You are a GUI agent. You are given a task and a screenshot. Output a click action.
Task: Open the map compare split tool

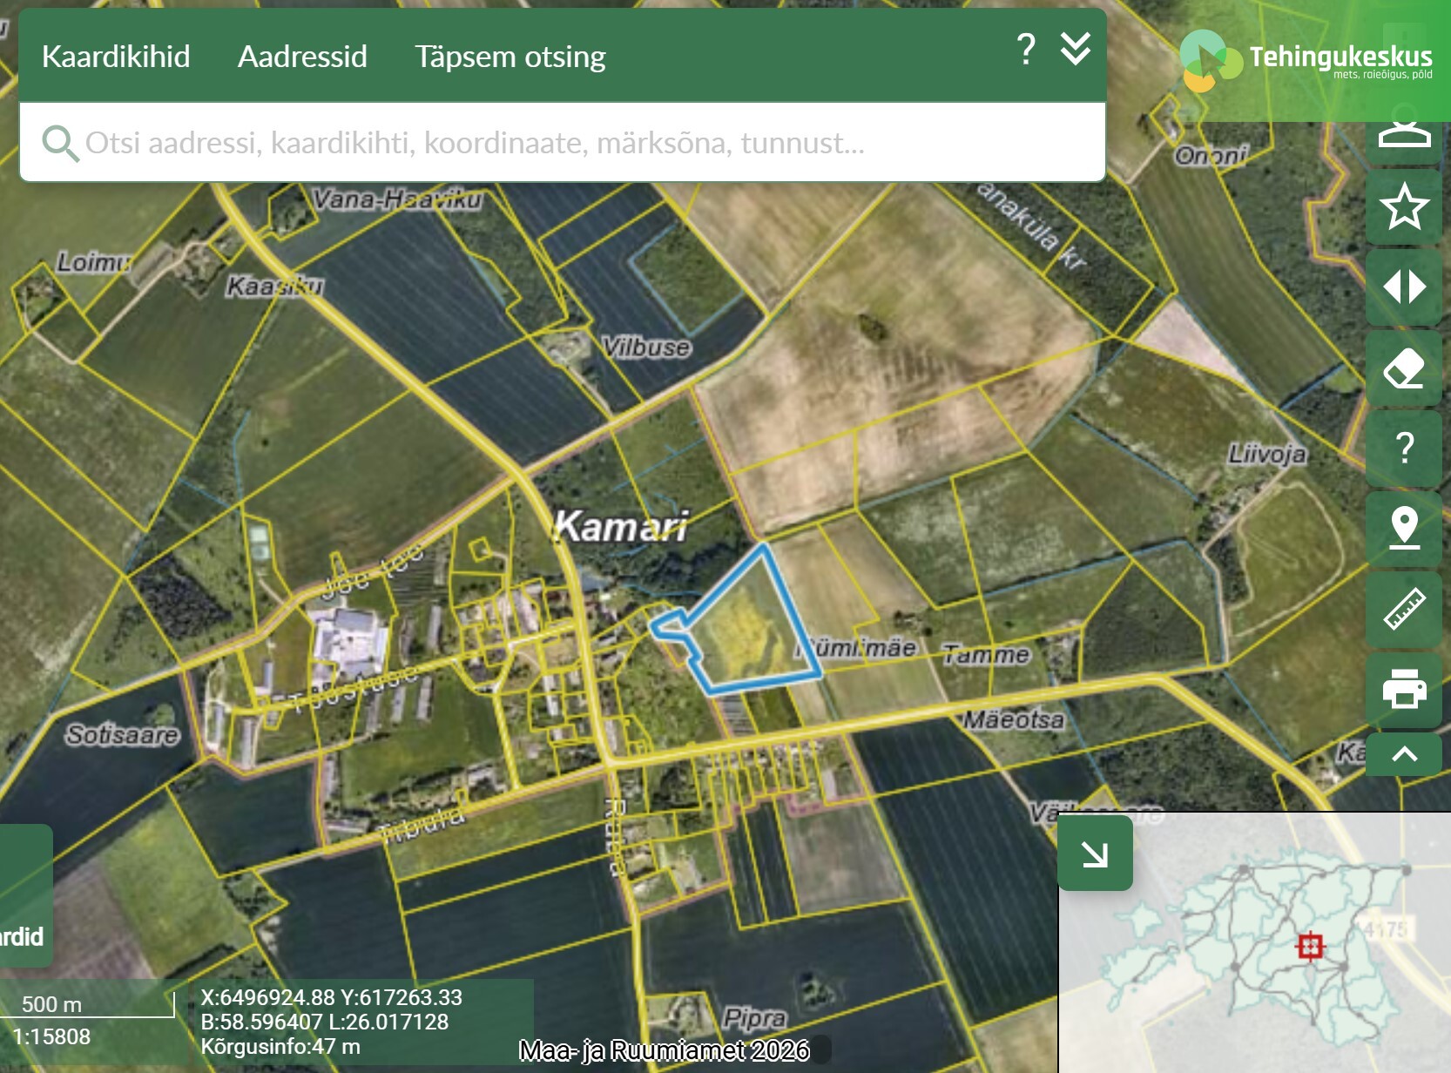pyautogui.click(x=1404, y=287)
